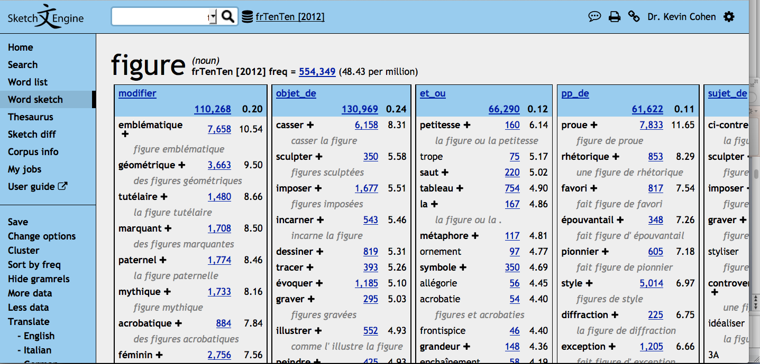The image size is (760, 364).
Task: Open the feedback speech bubble icon
Action: tap(594, 17)
